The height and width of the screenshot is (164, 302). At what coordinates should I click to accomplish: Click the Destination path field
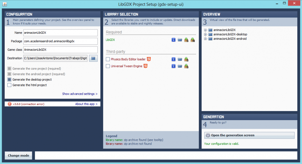(x=55, y=58)
